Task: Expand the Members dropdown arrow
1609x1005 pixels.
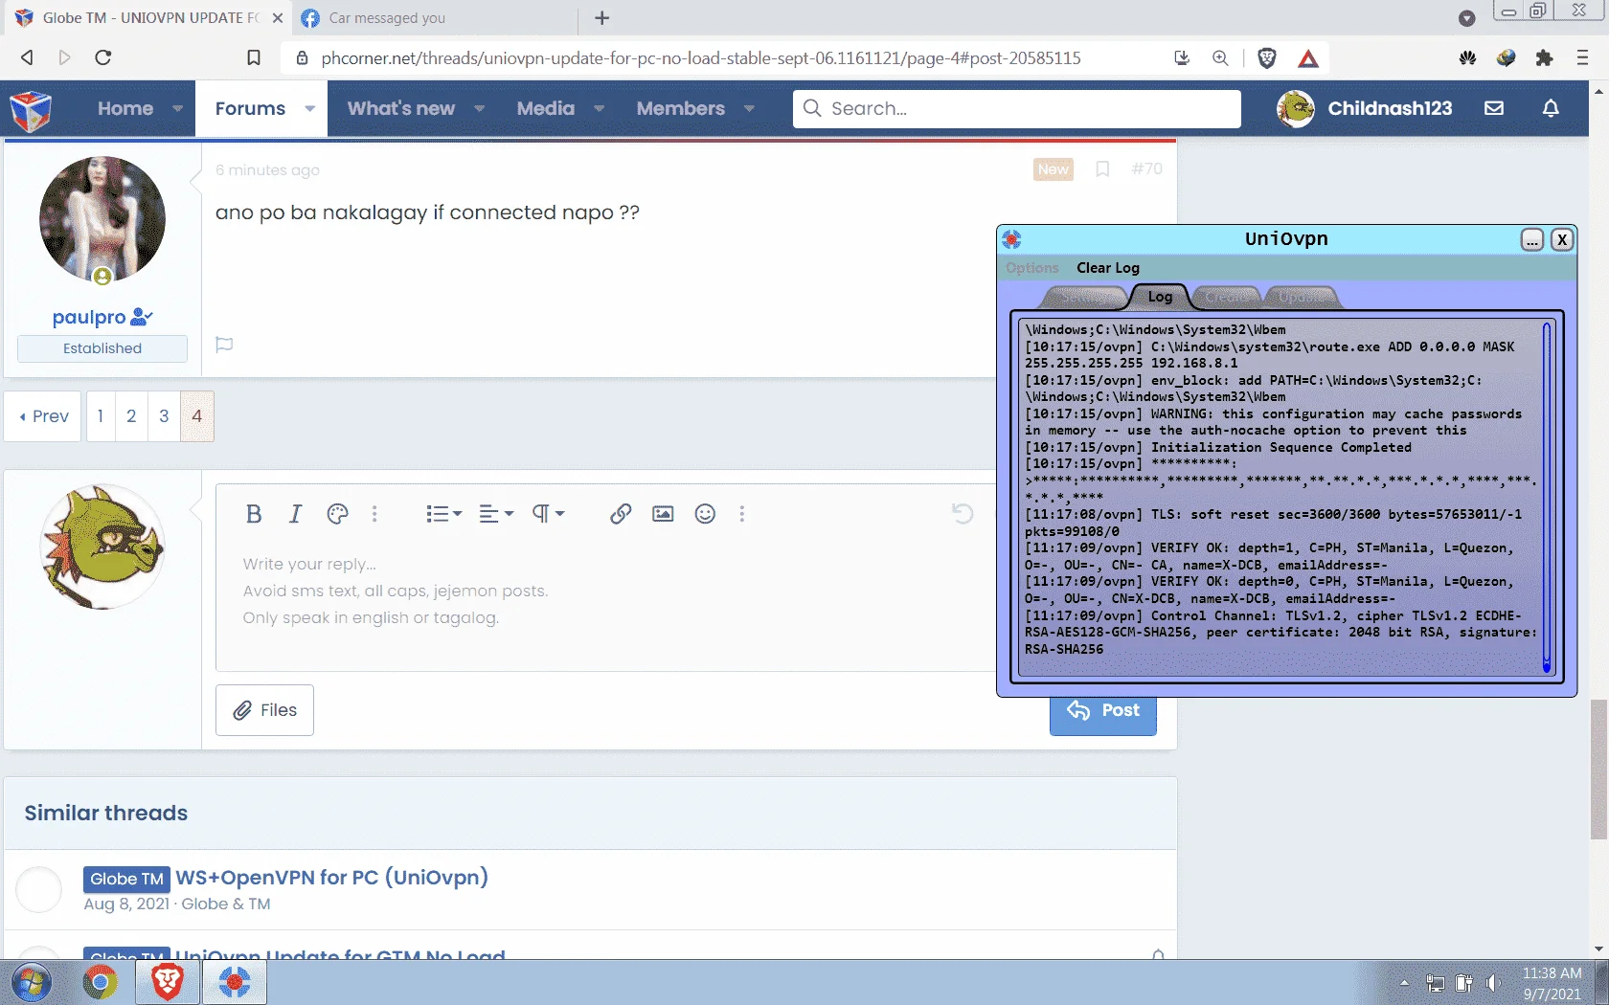Action: 749,108
